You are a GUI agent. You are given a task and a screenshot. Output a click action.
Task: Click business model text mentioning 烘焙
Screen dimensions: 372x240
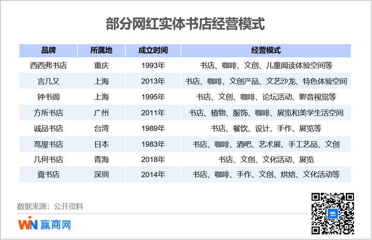[266, 175]
